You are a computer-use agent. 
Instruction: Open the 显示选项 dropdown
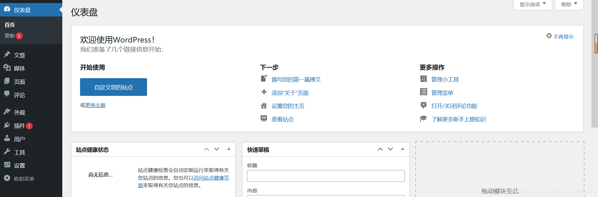point(533,5)
